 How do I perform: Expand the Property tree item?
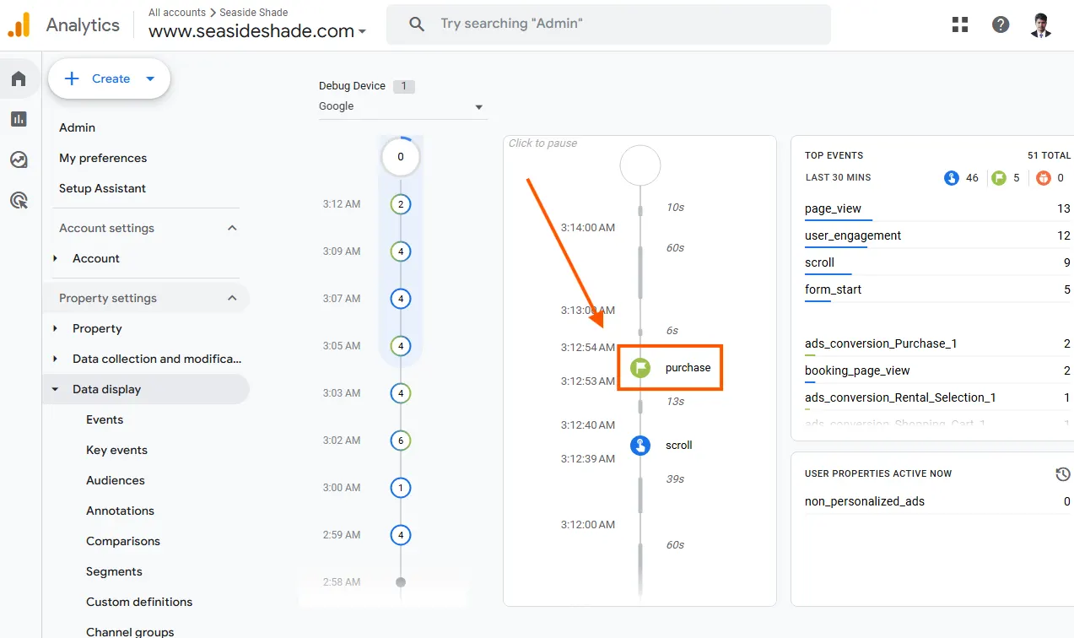point(55,328)
